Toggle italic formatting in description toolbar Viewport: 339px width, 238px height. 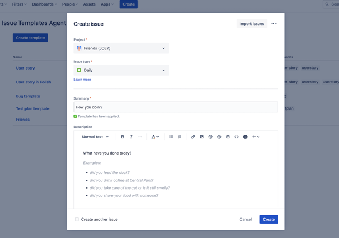tap(131, 137)
